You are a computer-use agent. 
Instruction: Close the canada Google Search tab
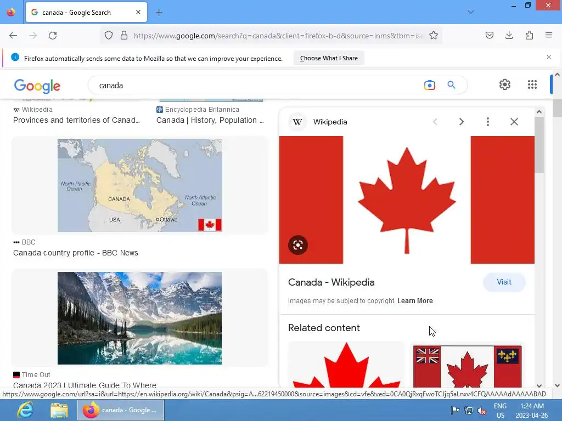coord(138,12)
